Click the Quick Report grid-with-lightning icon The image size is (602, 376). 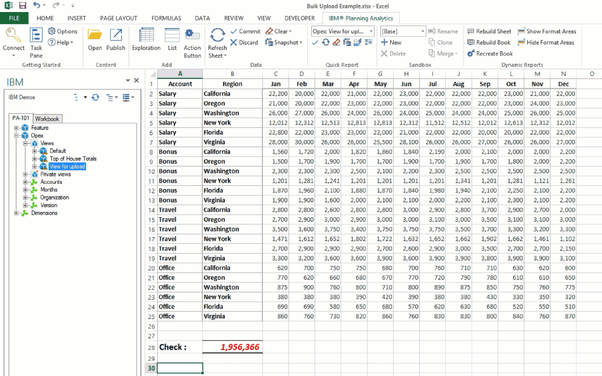coord(357,43)
